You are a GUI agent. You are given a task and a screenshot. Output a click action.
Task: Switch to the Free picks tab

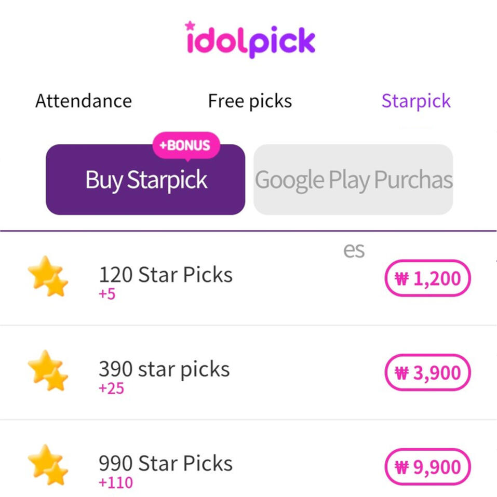(x=250, y=101)
